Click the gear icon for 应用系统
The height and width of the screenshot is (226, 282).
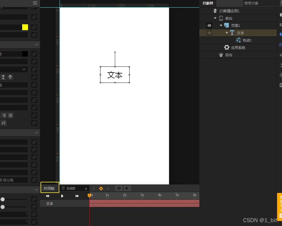(227, 47)
